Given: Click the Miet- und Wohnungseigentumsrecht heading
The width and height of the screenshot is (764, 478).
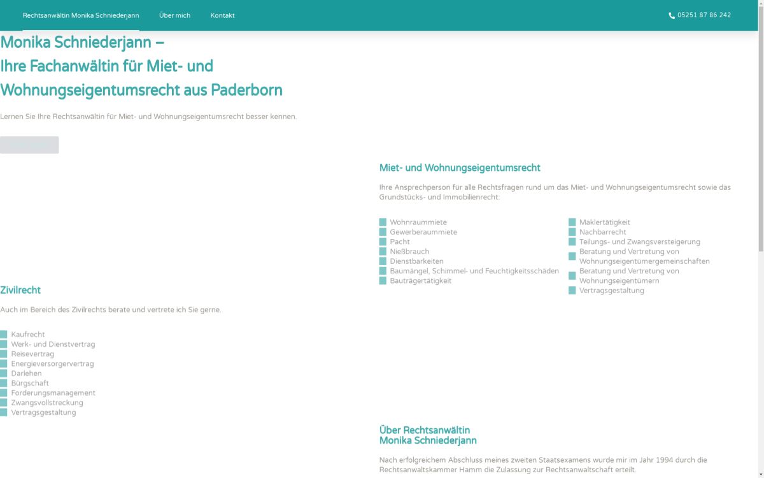Looking at the screenshot, I should 459,168.
